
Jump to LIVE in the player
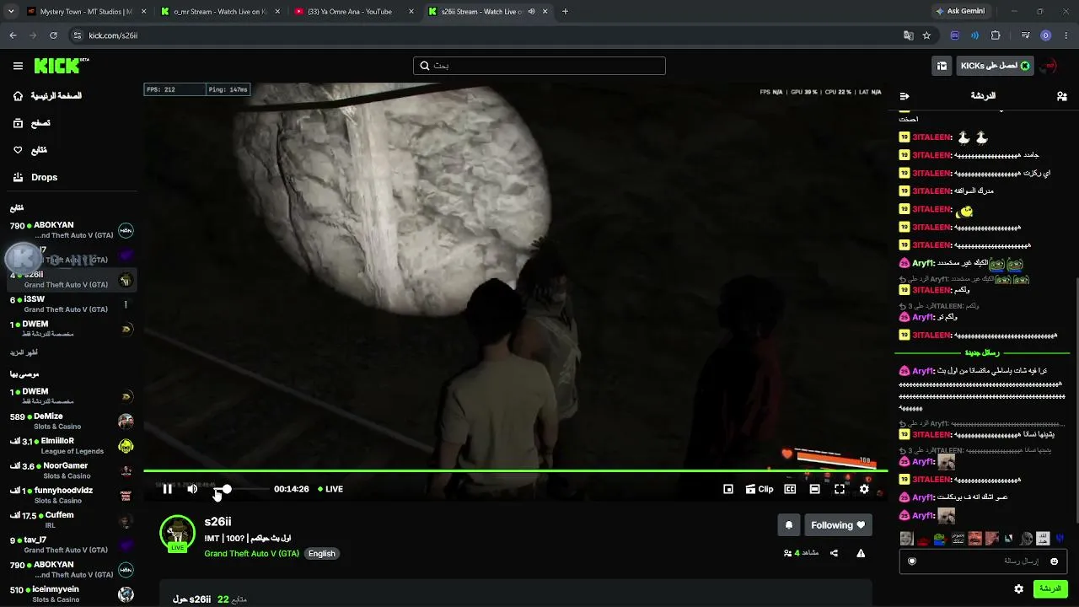click(330, 489)
